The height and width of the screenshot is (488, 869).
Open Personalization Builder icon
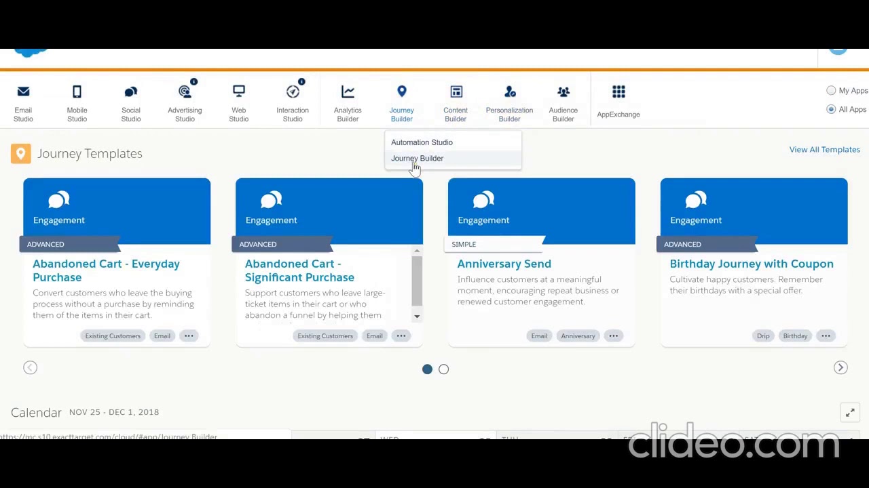click(510, 91)
